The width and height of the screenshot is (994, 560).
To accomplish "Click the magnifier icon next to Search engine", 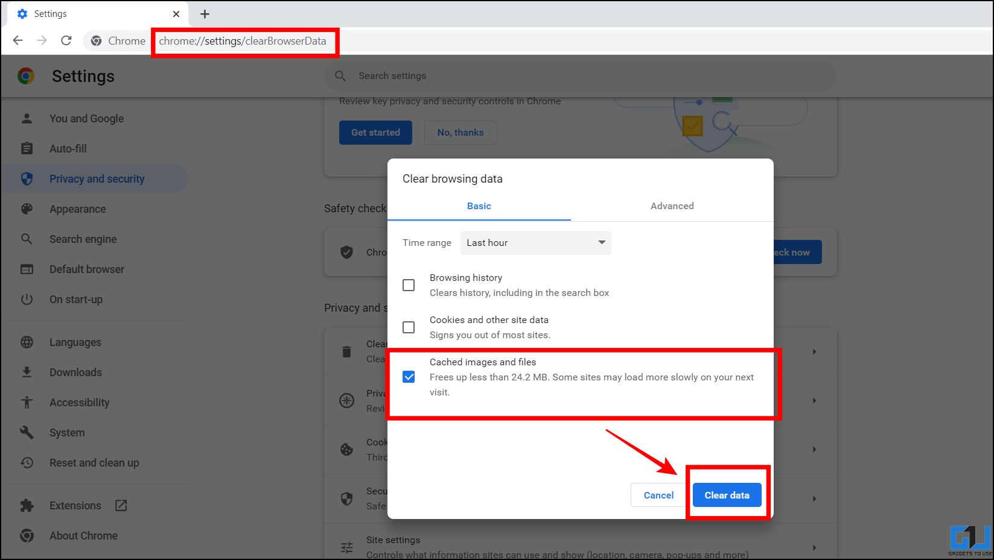I will pos(27,239).
